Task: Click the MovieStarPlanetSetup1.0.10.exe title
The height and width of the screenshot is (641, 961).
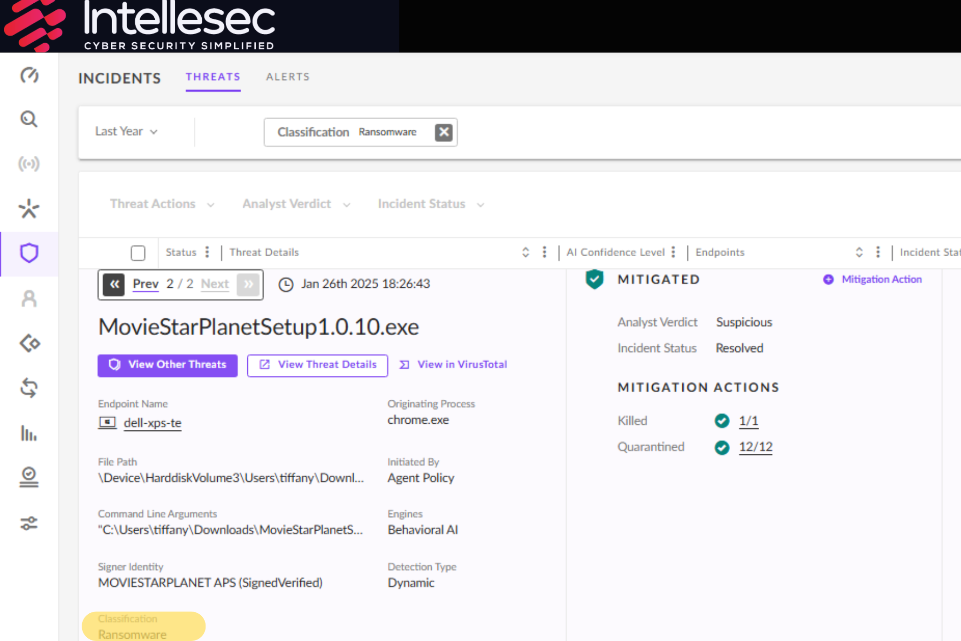Action: pyautogui.click(x=259, y=327)
